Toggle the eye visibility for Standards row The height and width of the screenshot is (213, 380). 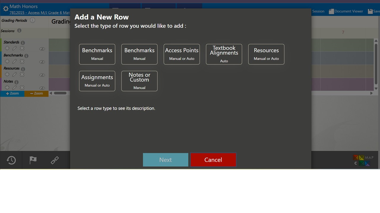click(42, 49)
